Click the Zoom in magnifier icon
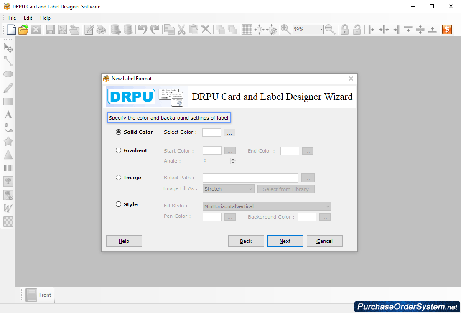The height and width of the screenshot is (313, 461). [x=285, y=29]
